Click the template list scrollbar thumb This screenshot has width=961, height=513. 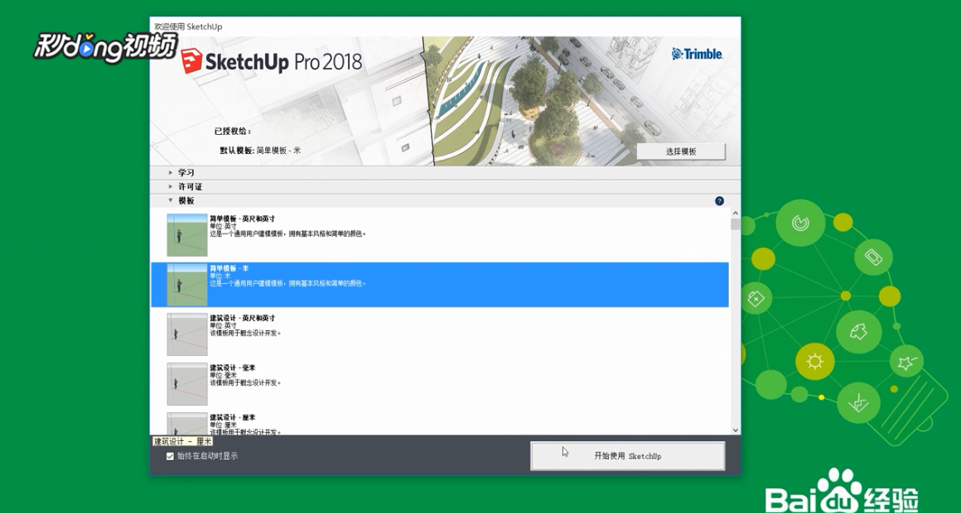pyautogui.click(x=736, y=224)
